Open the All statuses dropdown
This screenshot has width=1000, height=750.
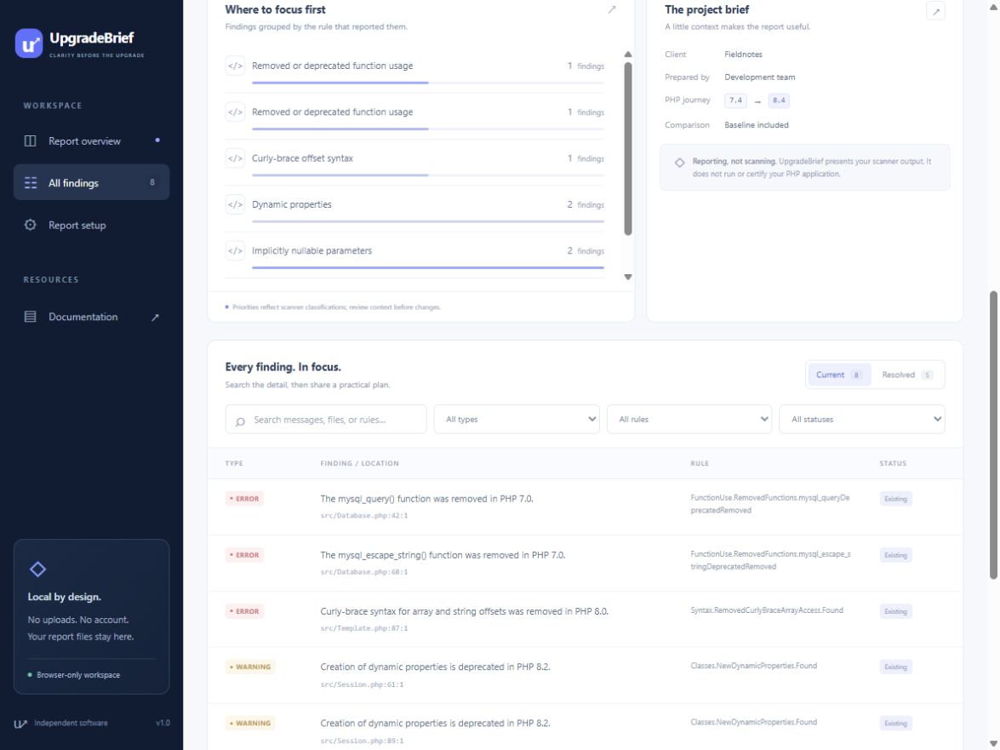862,420
